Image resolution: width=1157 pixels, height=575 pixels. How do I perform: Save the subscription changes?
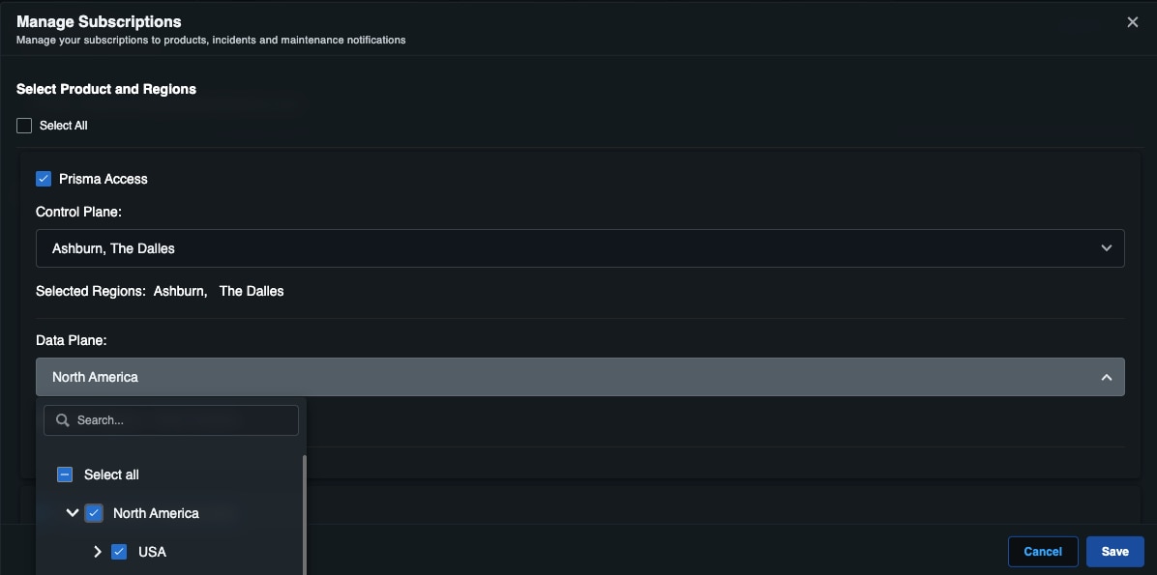point(1114,551)
